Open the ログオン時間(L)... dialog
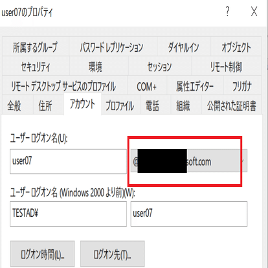 (43, 254)
